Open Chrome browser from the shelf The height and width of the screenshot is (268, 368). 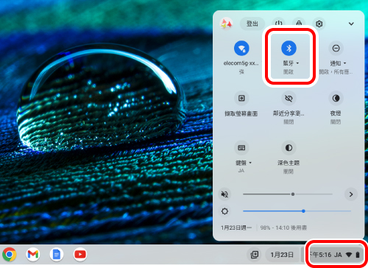tap(10, 254)
